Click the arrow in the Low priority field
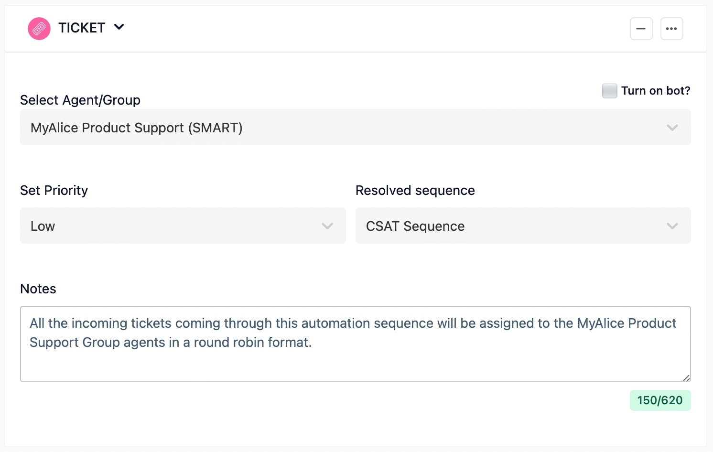This screenshot has width=713, height=452. point(327,226)
